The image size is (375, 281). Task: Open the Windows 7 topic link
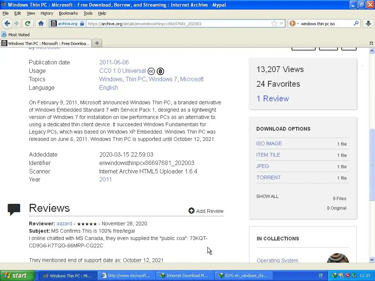(x=163, y=79)
